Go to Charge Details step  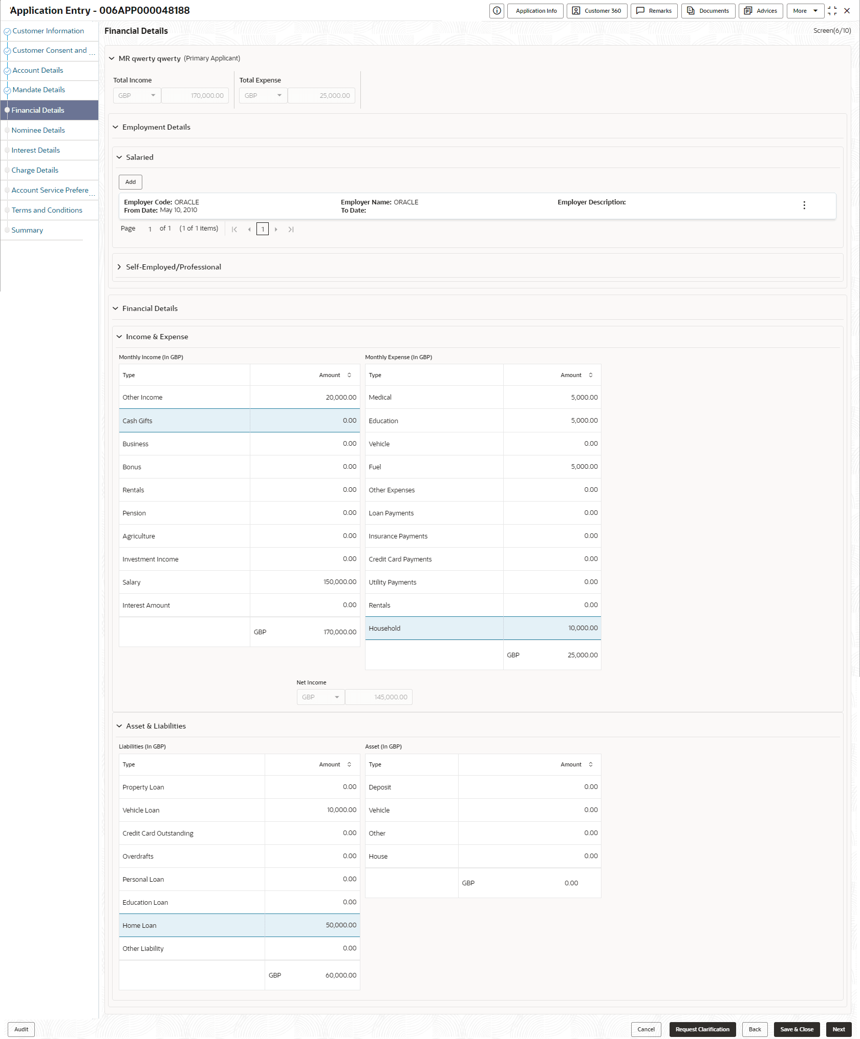35,170
